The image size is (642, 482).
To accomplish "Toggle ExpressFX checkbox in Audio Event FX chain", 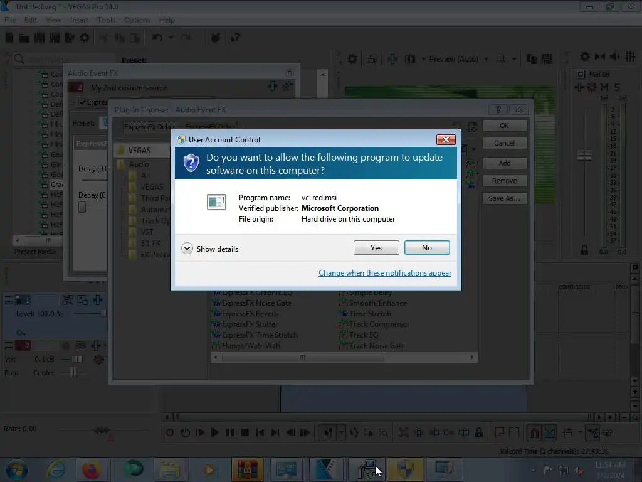I will pos(83,102).
